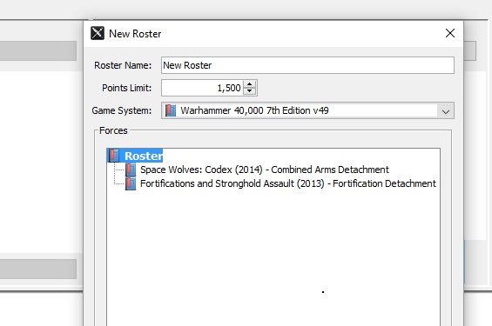Click the Forces group title
Image resolution: width=492 pixels, height=326 pixels.
pyautogui.click(x=113, y=130)
